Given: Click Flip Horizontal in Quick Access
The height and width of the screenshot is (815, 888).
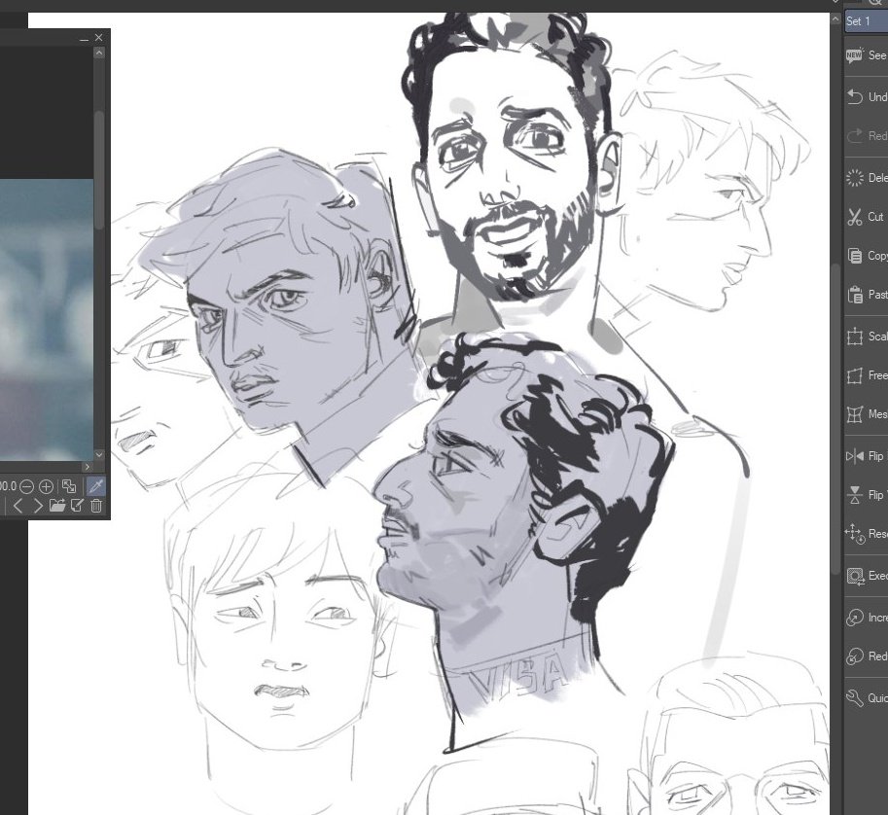Looking at the screenshot, I should (x=866, y=456).
